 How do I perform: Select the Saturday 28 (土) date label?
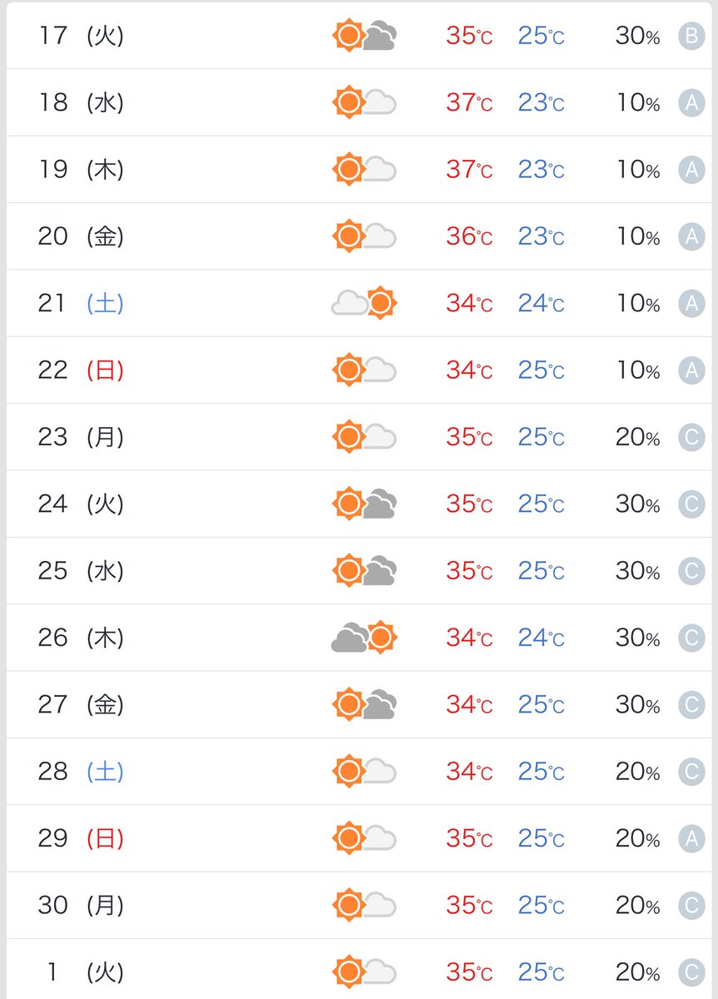tap(81, 772)
